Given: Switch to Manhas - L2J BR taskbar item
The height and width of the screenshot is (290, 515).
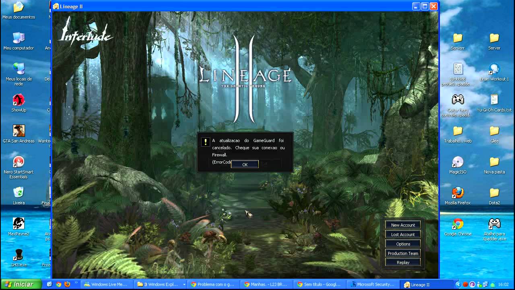Looking at the screenshot, I should click(266, 284).
